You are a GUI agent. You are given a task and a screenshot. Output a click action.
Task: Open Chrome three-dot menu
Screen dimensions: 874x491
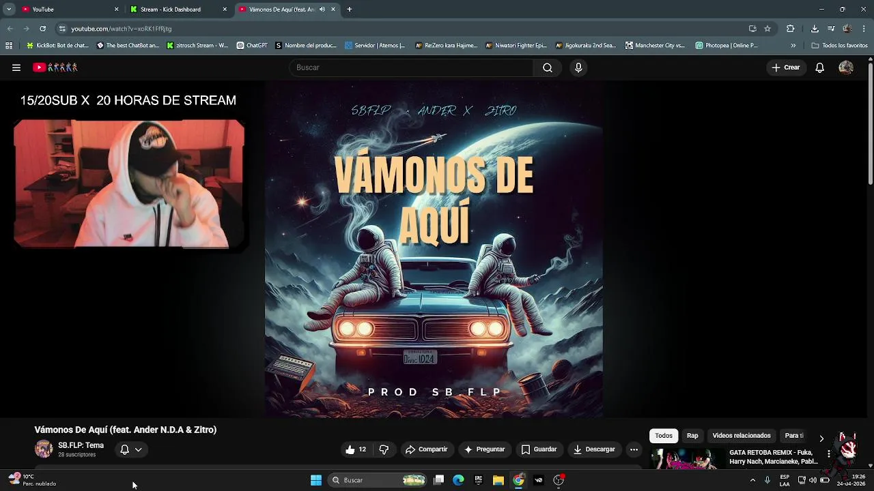(x=864, y=29)
